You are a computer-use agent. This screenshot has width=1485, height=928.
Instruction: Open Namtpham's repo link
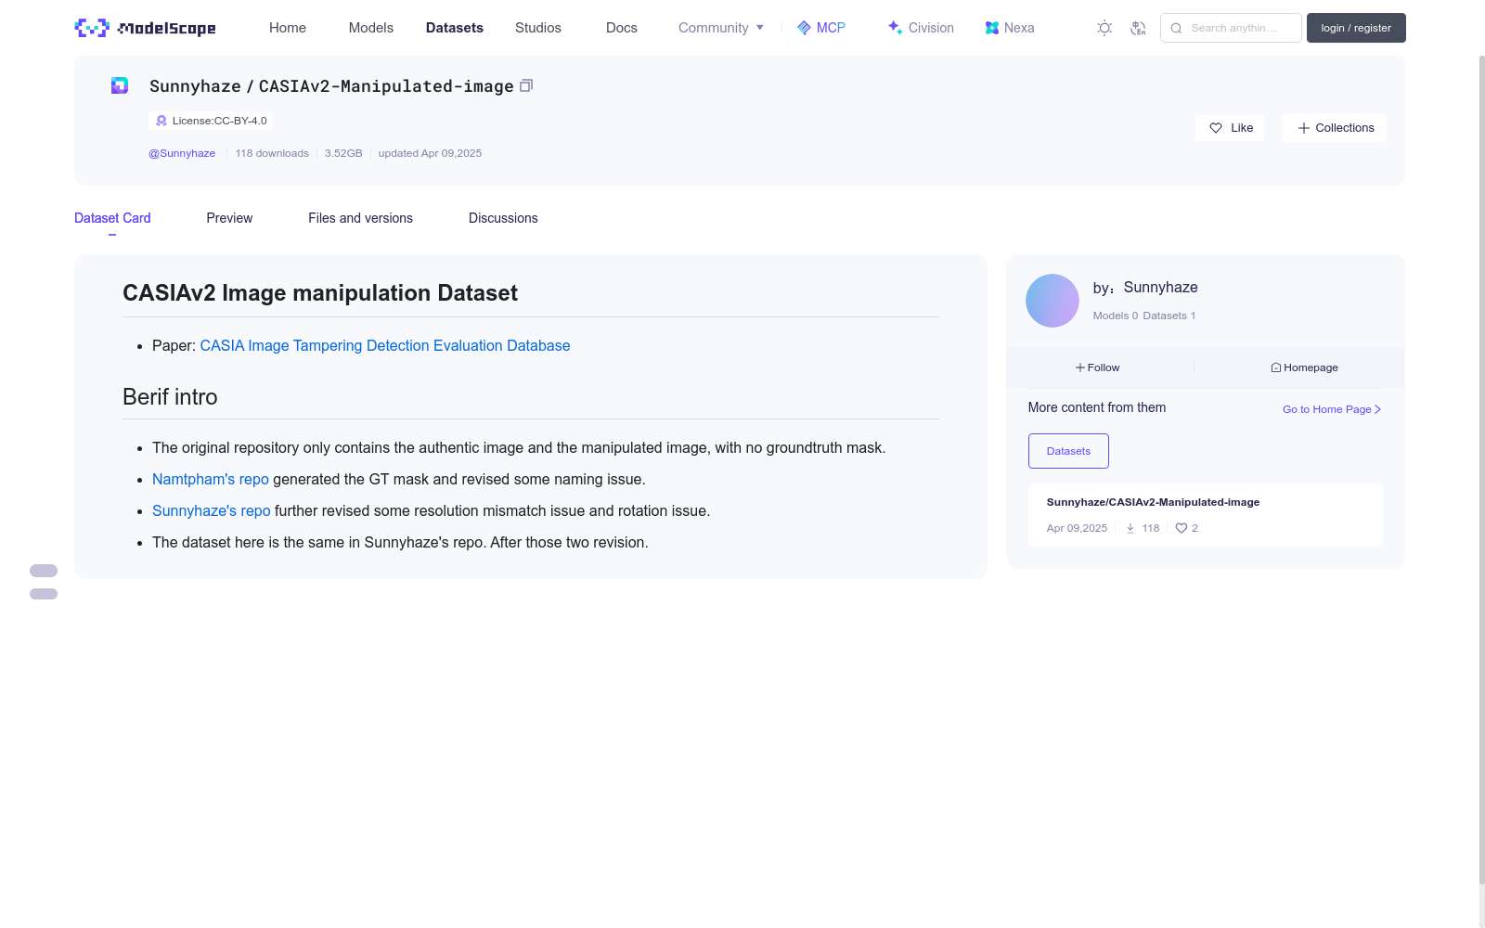(211, 479)
